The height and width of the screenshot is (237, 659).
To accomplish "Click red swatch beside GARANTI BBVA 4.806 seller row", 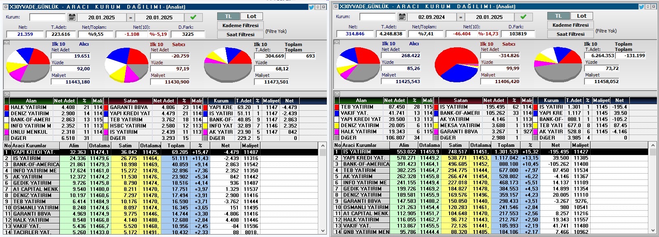I will [106, 107].
